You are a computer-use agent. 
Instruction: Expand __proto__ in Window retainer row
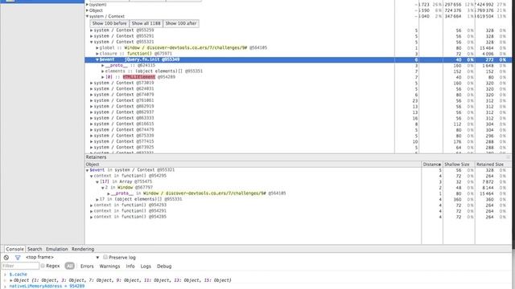pyautogui.click(x=109, y=193)
